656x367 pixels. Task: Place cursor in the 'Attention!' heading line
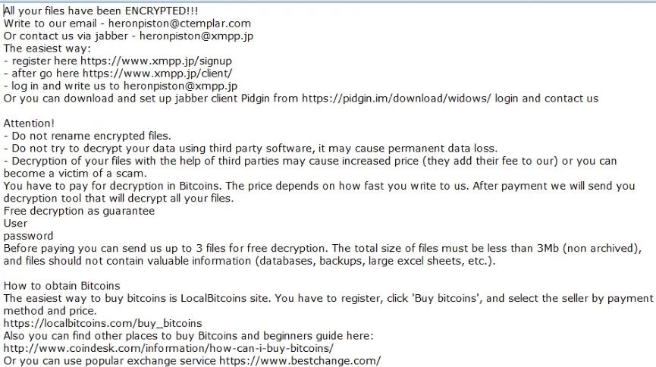(x=29, y=124)
